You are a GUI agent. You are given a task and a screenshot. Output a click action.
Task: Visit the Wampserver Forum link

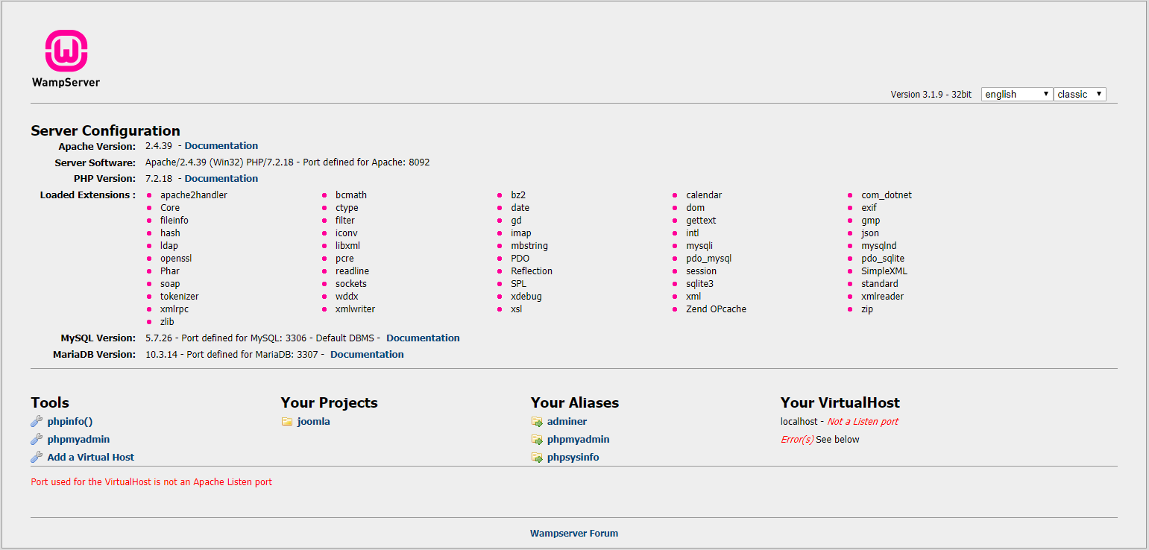(574, 534)
